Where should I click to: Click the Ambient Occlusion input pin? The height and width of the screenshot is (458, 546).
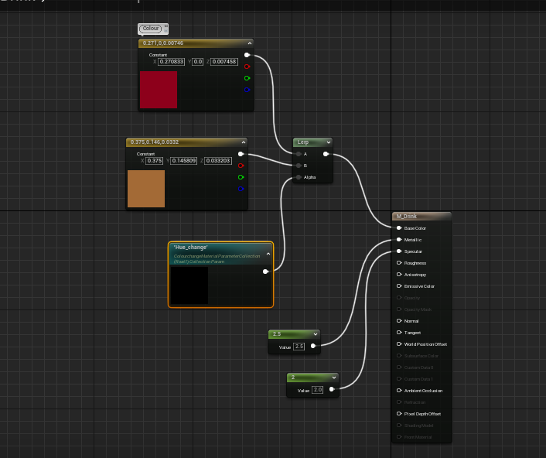click(x=399, y=391)
